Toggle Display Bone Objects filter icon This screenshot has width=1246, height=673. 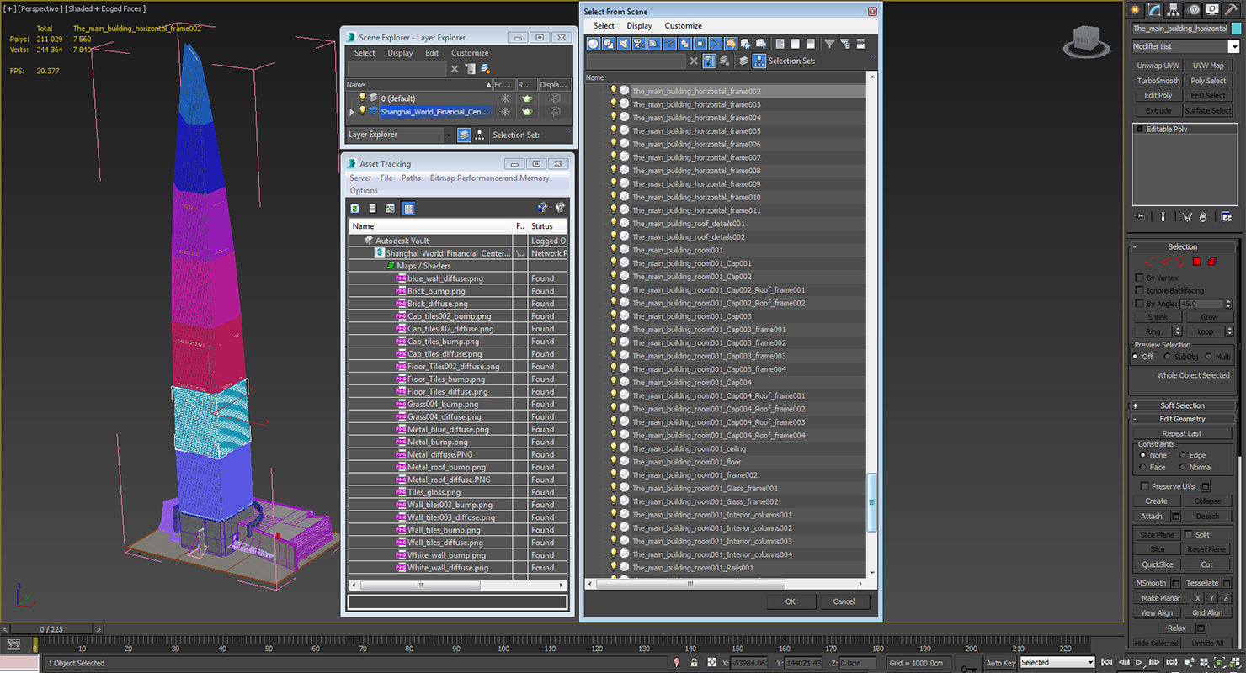[x=716, y=44]
